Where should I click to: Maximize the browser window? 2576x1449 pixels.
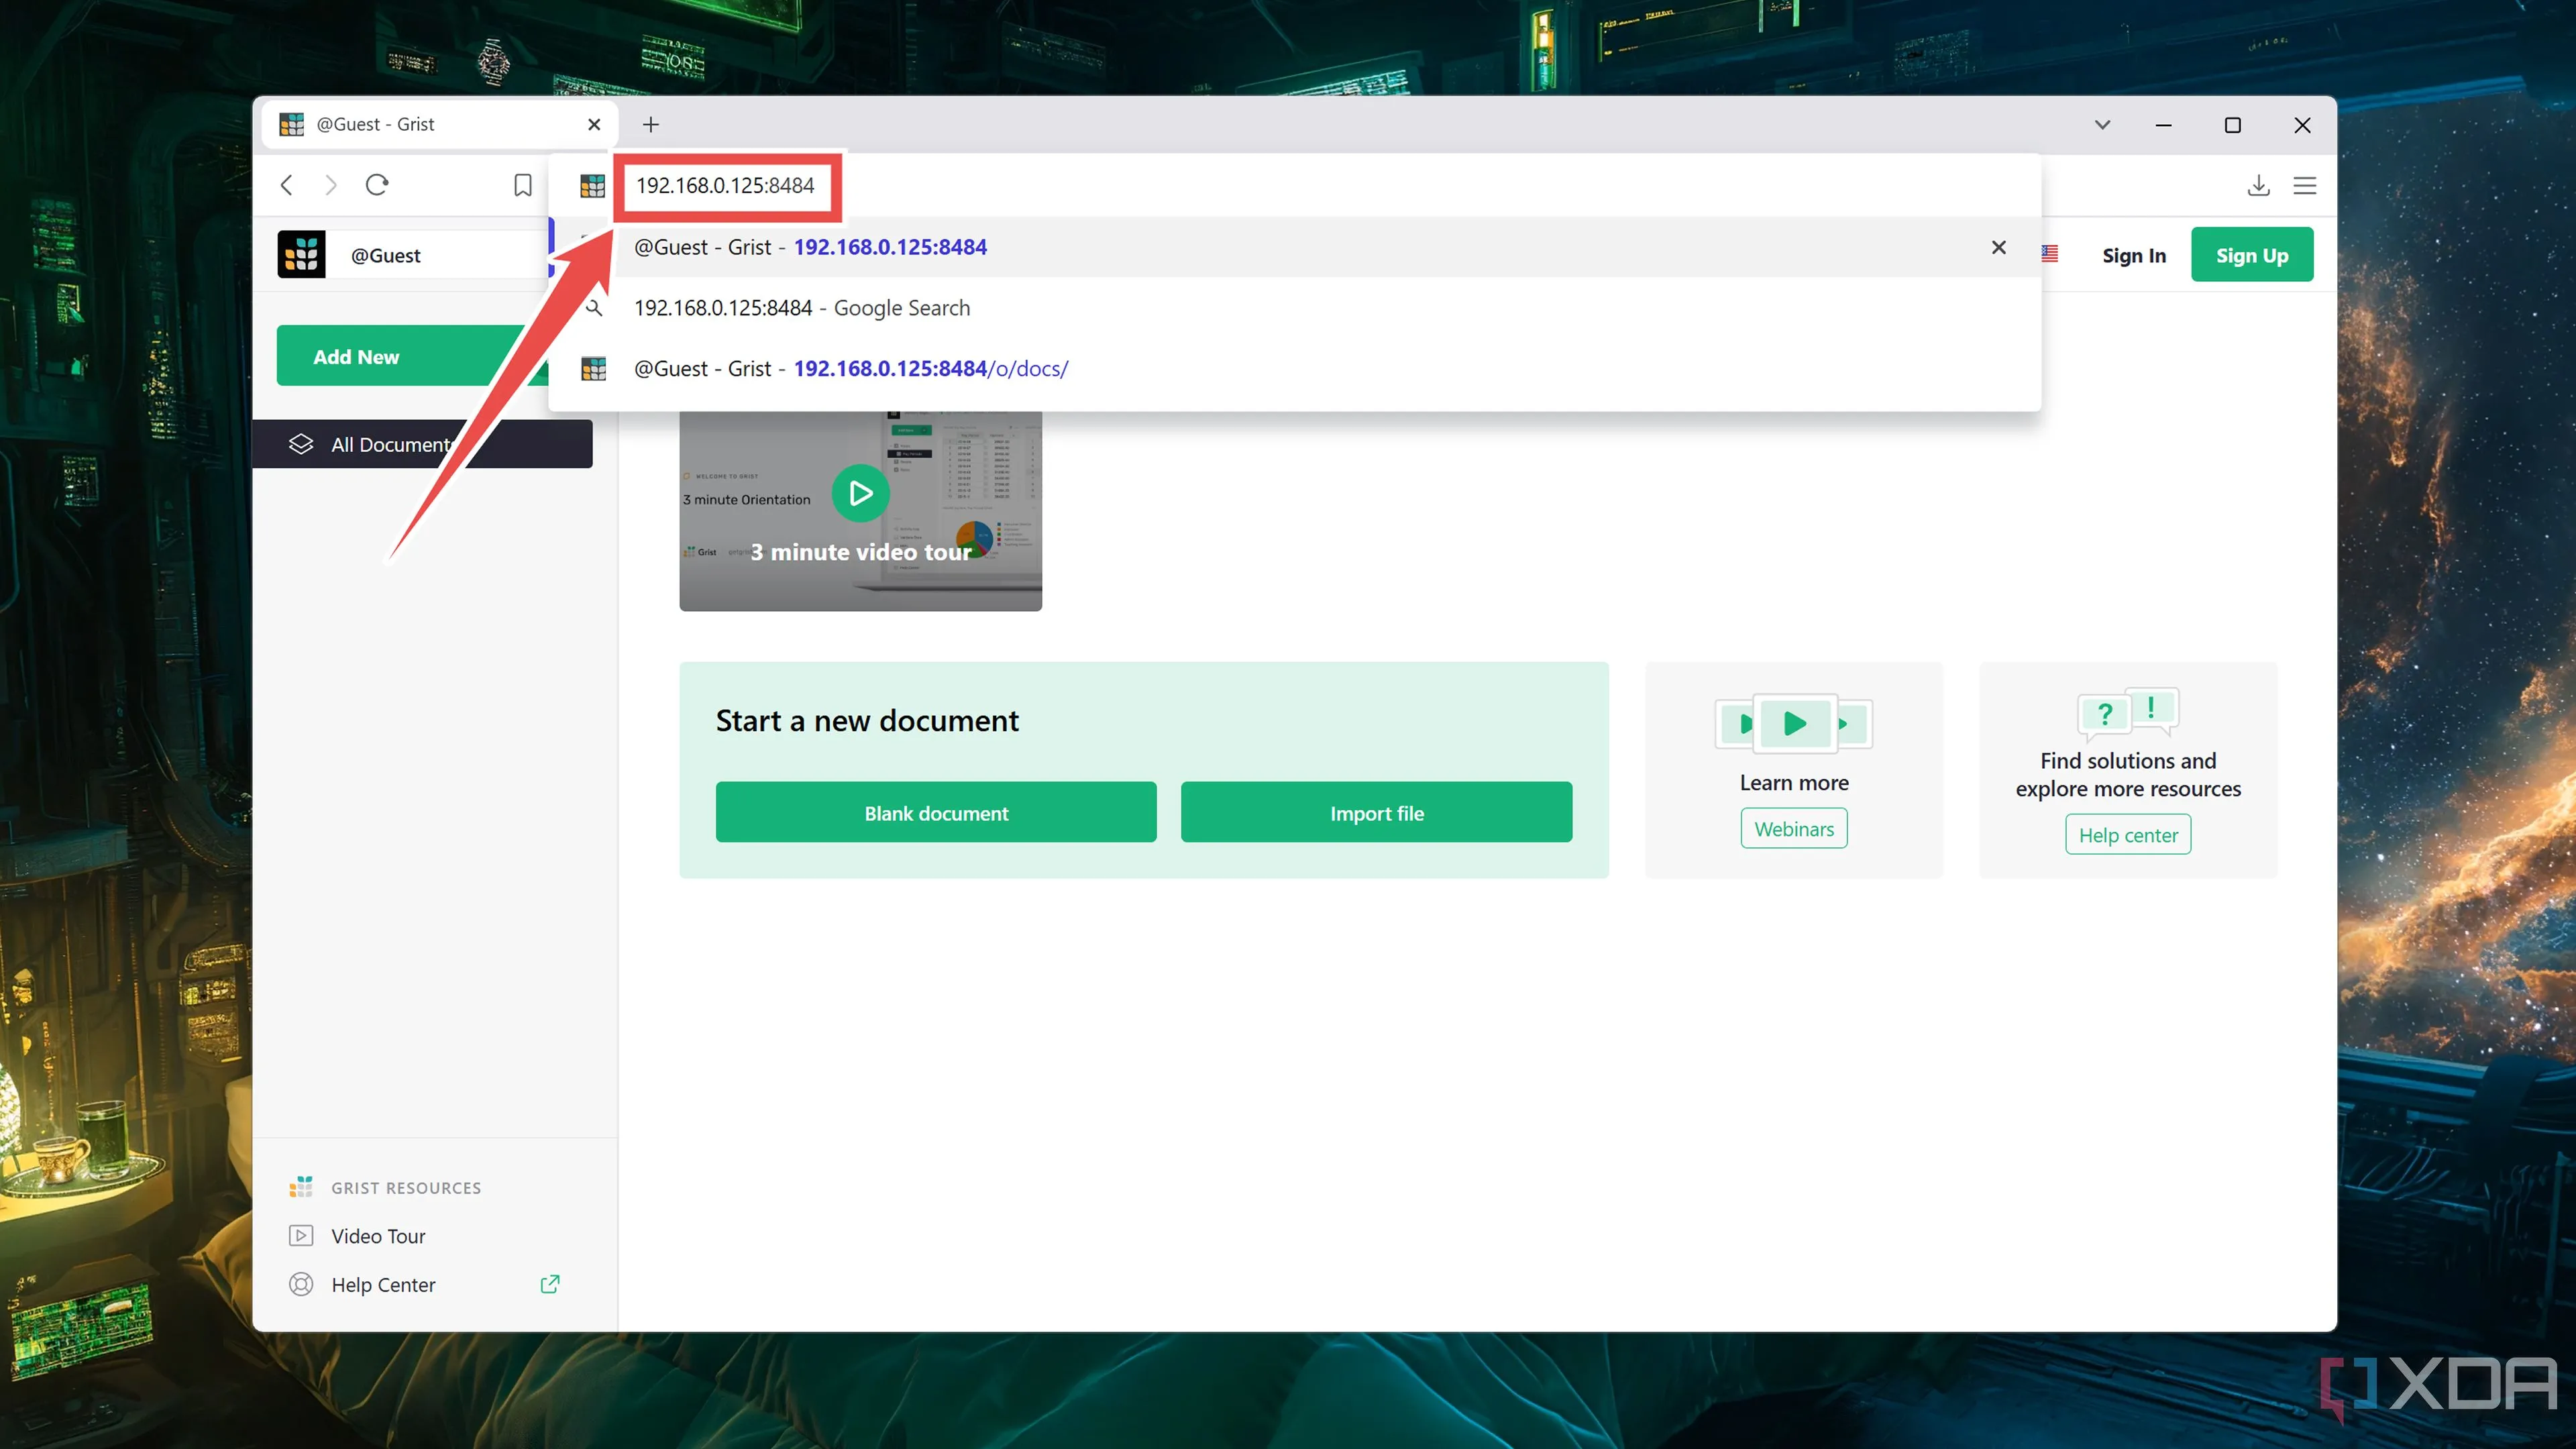pyautogui.click(x=2232, y=124)
